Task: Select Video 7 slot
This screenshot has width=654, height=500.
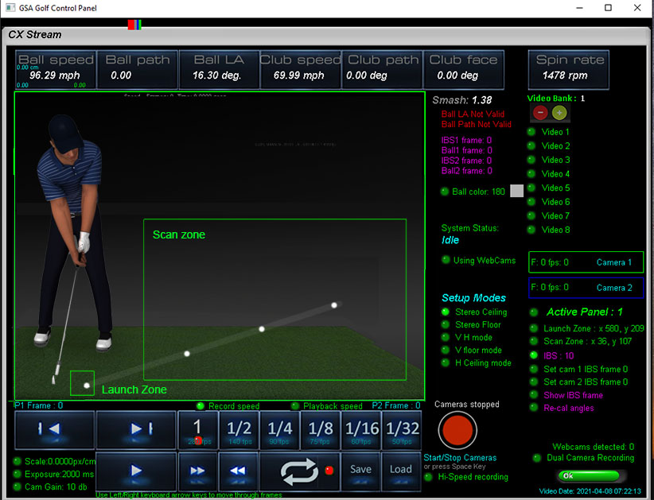Action: (548, 216)
